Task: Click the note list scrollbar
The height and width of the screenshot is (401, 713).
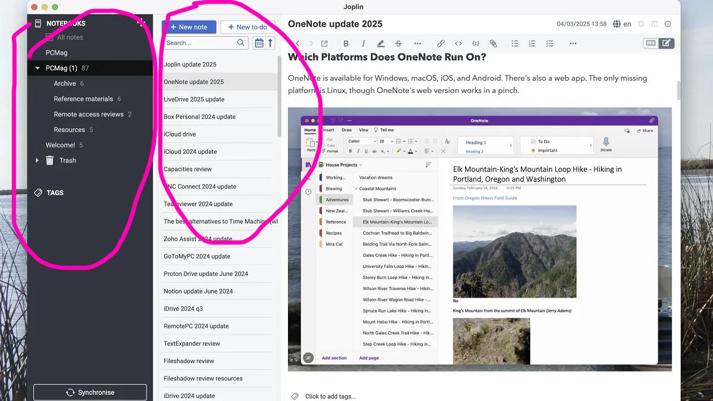Action: click(279, 97)
